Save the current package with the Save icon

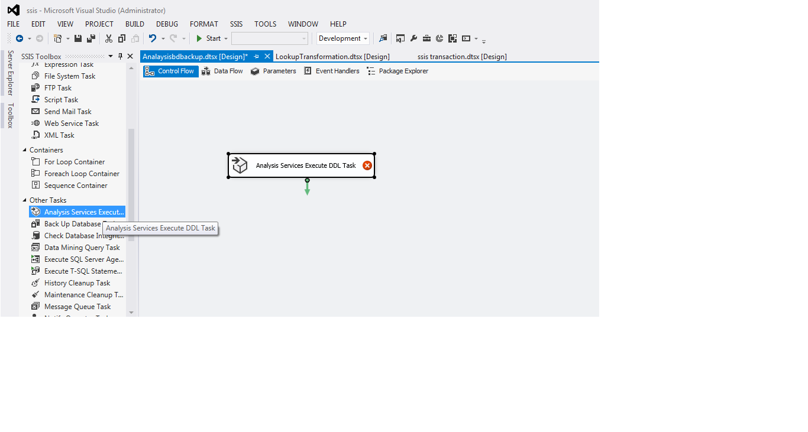(x=77, y=38)
